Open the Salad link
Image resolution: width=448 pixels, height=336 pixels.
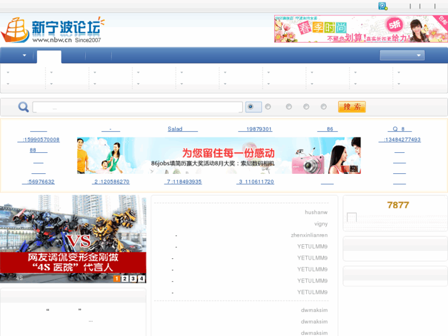182,129
